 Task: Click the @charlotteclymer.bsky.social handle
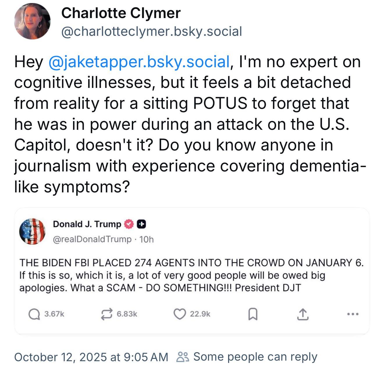click(151, 31)
